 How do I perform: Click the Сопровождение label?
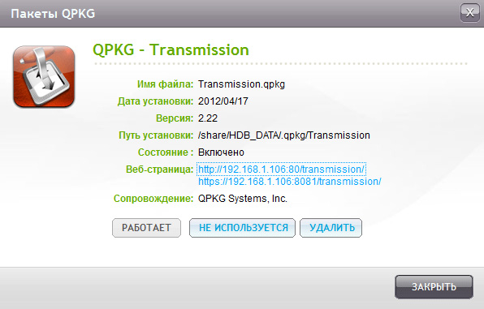[x=153, y=198]
